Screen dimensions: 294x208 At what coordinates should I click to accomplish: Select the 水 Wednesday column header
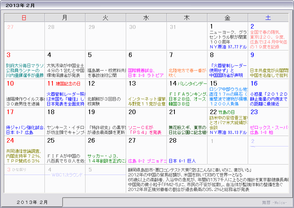[146, 17]
